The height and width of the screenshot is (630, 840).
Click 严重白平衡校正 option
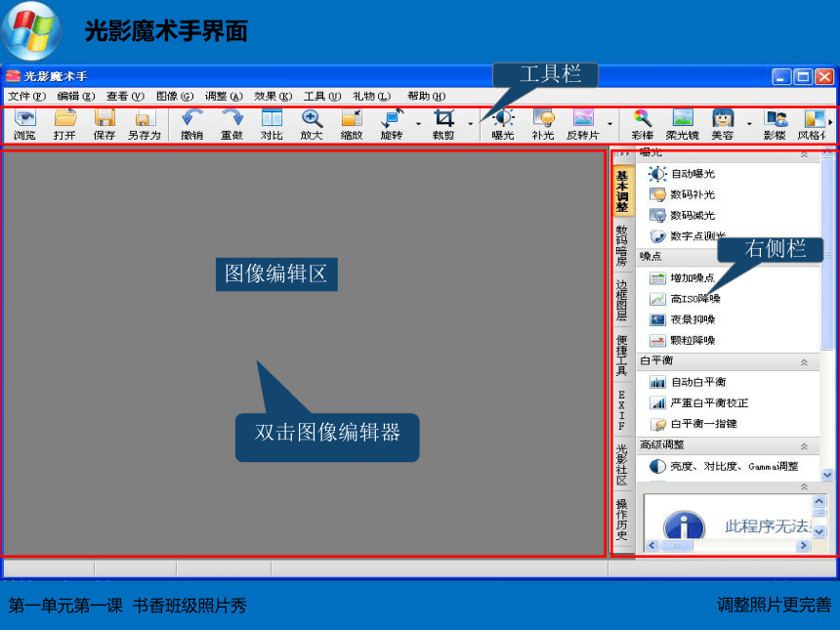(698, 402)
